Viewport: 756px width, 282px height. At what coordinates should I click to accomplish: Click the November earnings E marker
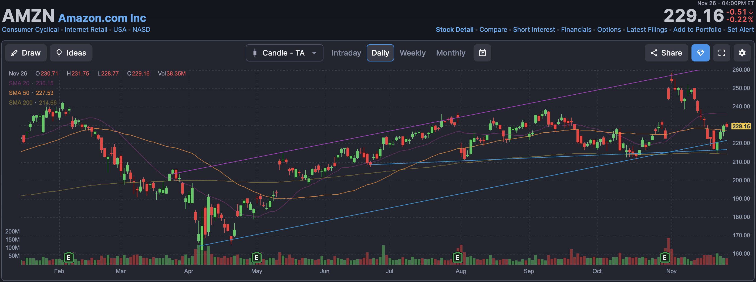click(x=665, y=258)
